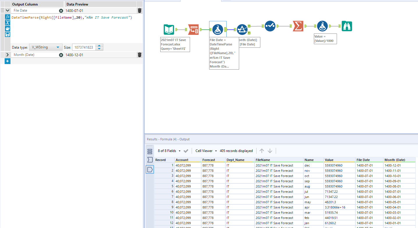This screenshot has height=228, width=418.
Task: Collapse the File Date expression
Action: point(8,10)
